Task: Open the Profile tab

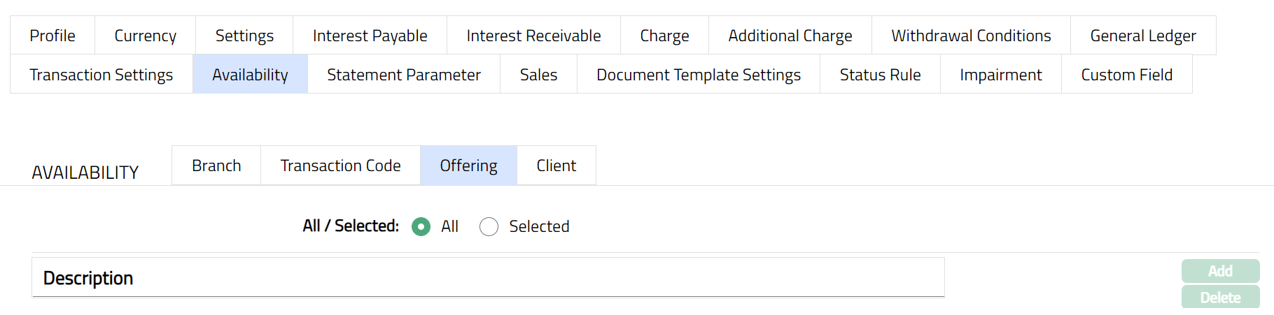Action: (52, 36)
